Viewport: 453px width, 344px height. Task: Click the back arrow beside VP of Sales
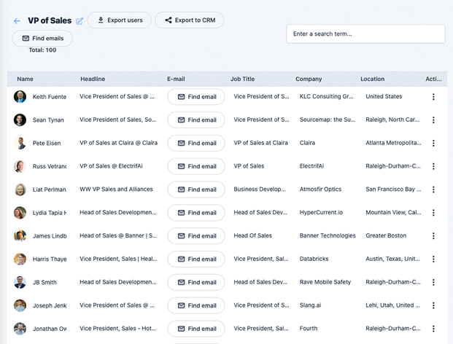point(17,21)
